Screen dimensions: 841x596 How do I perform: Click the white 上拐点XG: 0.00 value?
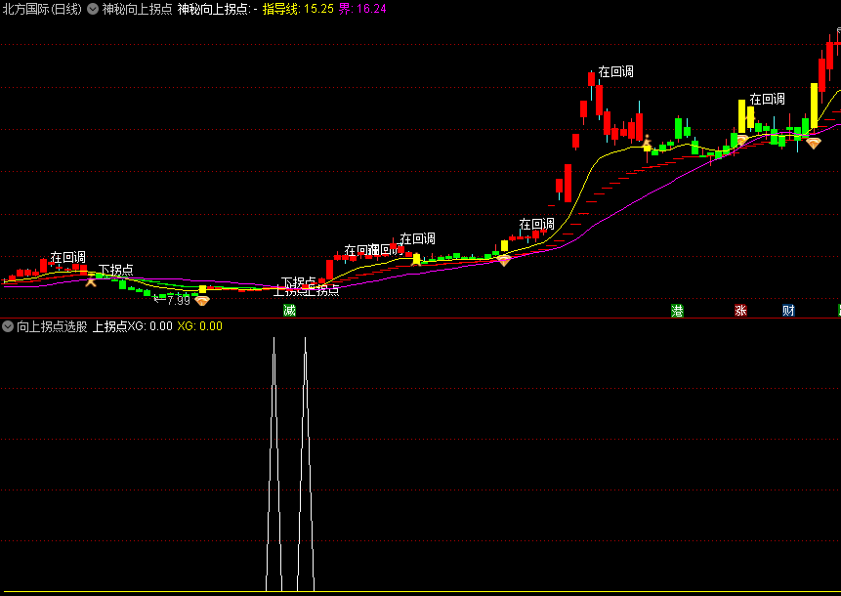point(133,326)
